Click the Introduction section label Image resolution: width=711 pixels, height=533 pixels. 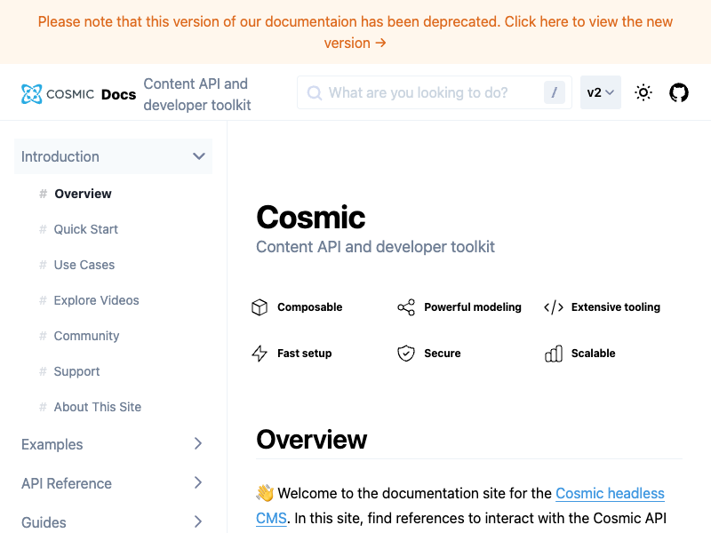tap(60, 156)
